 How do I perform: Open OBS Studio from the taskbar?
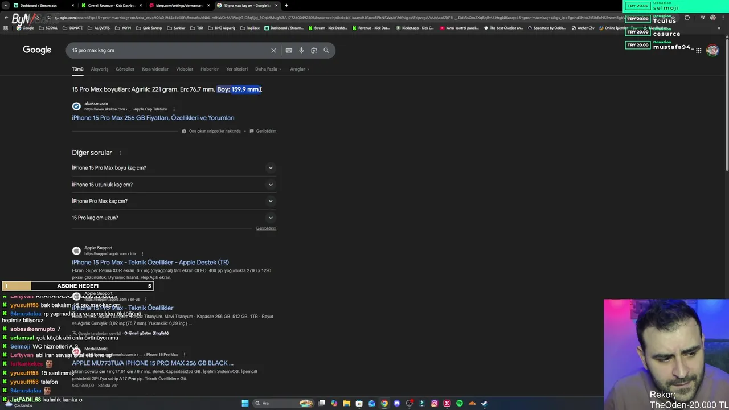409,403
